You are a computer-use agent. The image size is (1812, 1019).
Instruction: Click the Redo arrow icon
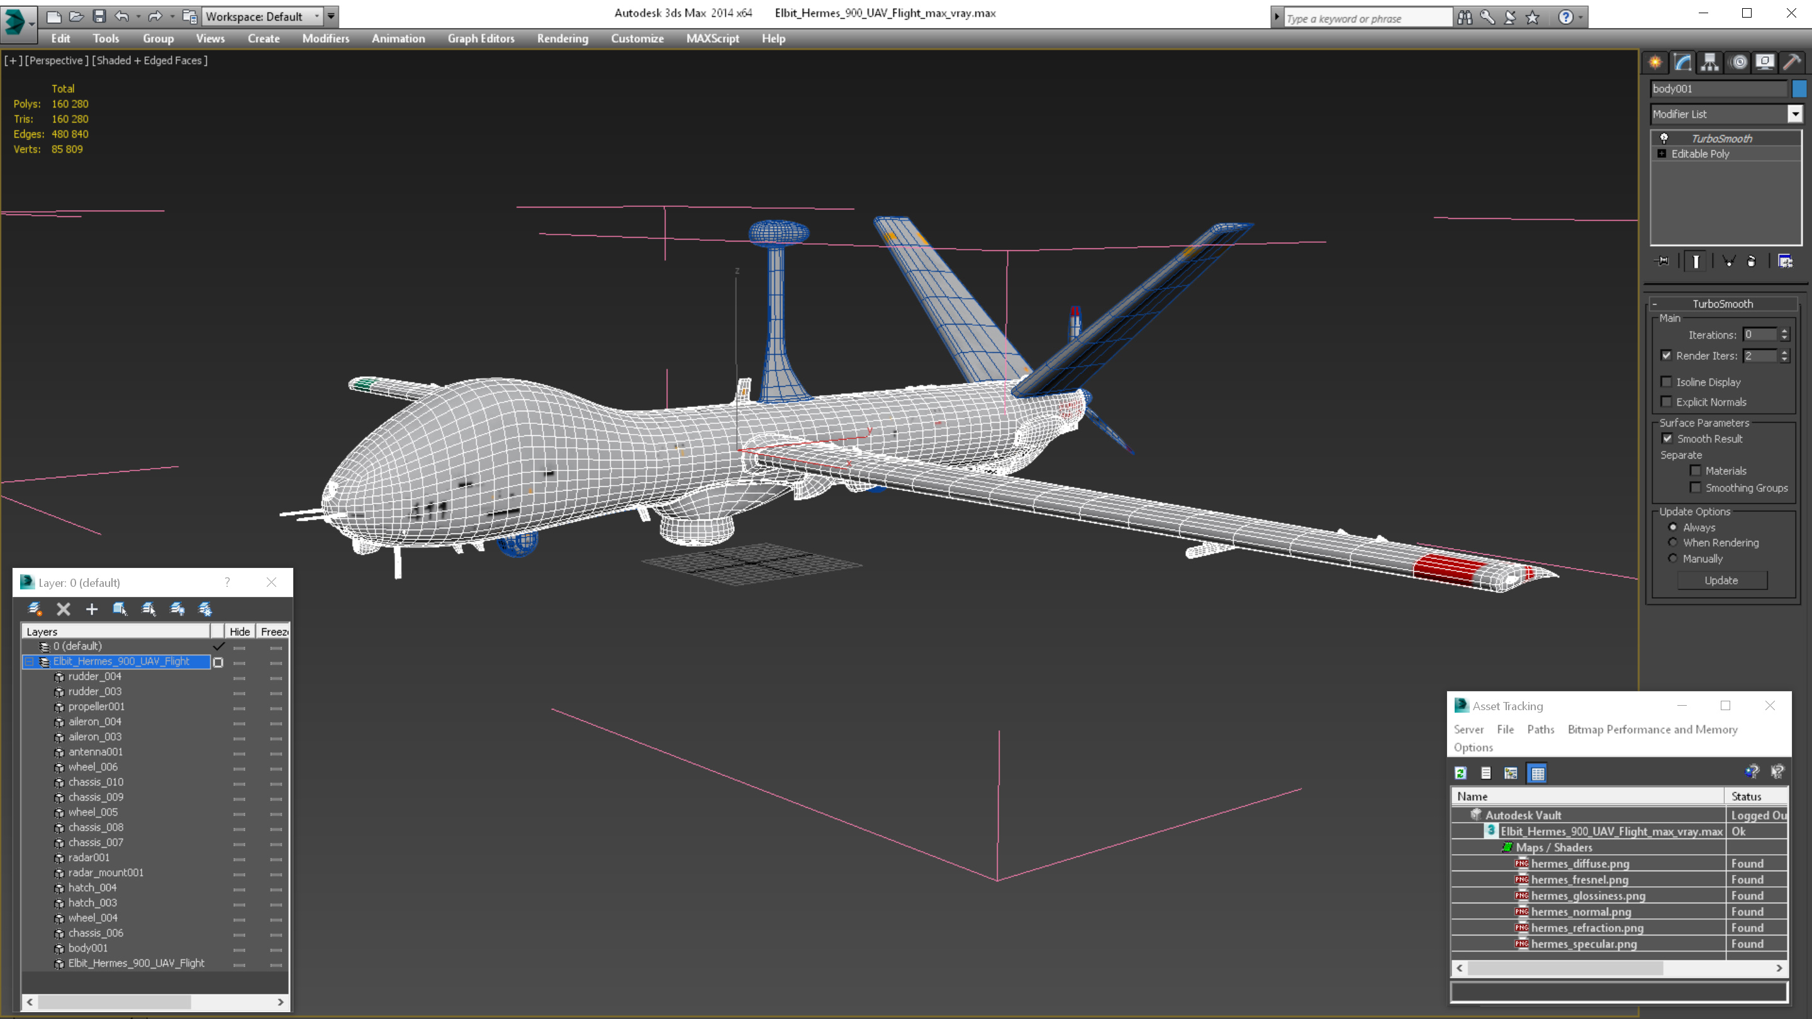[155, 16]
